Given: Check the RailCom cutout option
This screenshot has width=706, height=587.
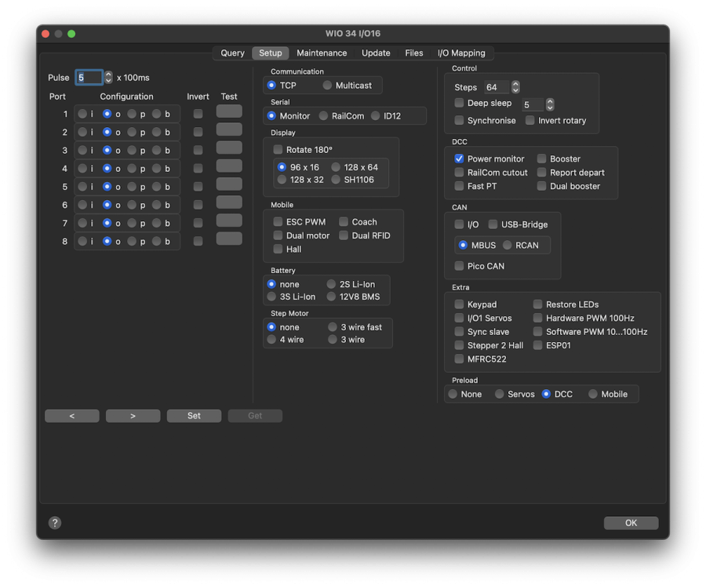Looking at the screenshot, I should (x=459, y=172).
